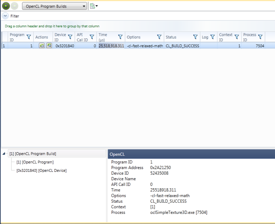Select [1] [OpenCL Program] tree item

click(35, 162)
